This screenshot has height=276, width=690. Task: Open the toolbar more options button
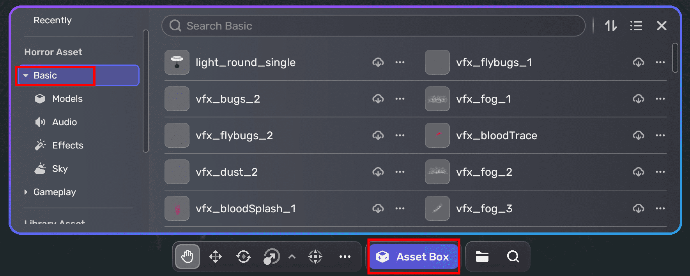[345, 257]
